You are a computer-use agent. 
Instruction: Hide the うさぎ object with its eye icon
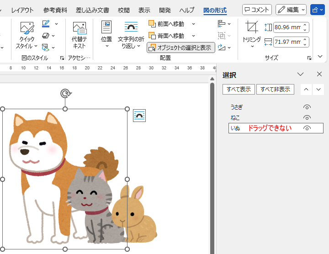[307, 107]
